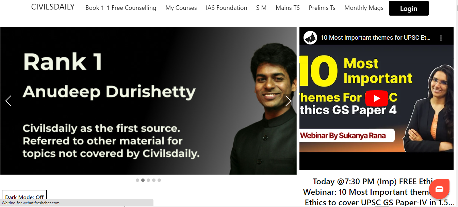Open the S M menu item

pyautogui.click(x=261, y=8)
